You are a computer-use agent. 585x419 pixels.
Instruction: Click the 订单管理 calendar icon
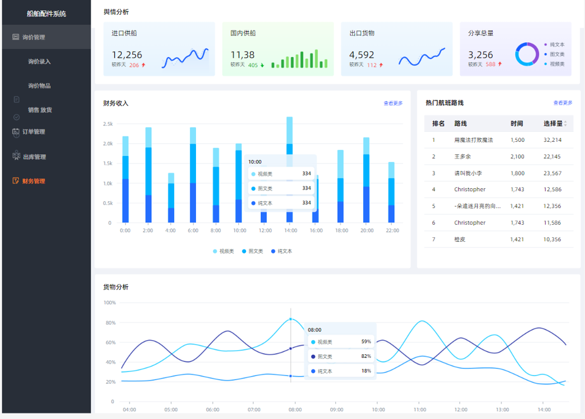(x=16, y=132)
